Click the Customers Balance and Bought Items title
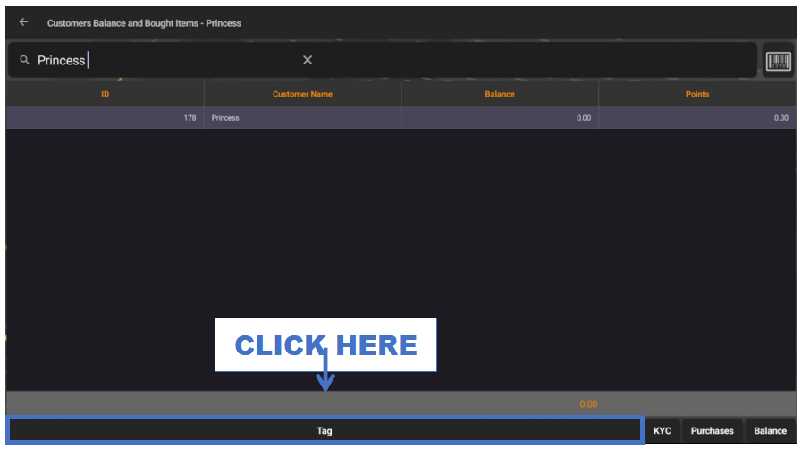Image resolution: width=802 pixels, height=449 pixels. 144,23
